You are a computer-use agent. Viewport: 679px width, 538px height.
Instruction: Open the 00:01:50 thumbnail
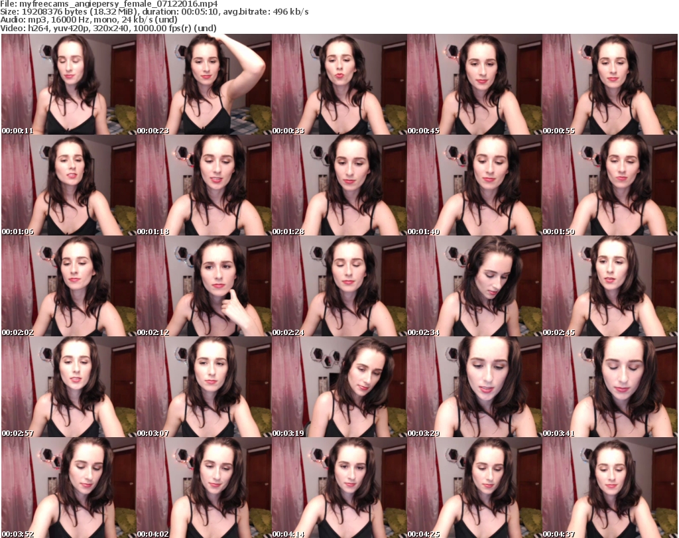click(609, 185)
